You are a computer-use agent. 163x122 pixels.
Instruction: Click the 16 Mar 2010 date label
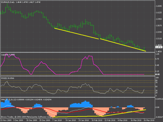[136, 120]
